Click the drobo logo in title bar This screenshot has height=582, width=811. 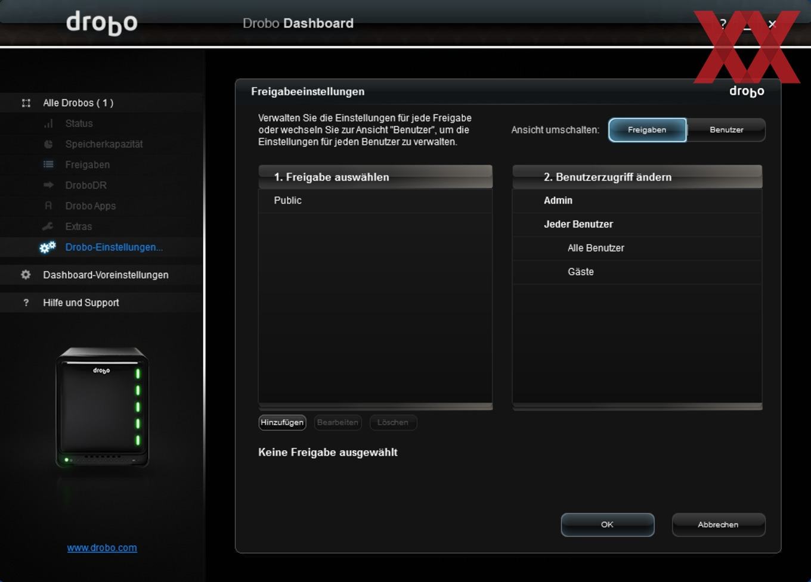pos(102,23)
